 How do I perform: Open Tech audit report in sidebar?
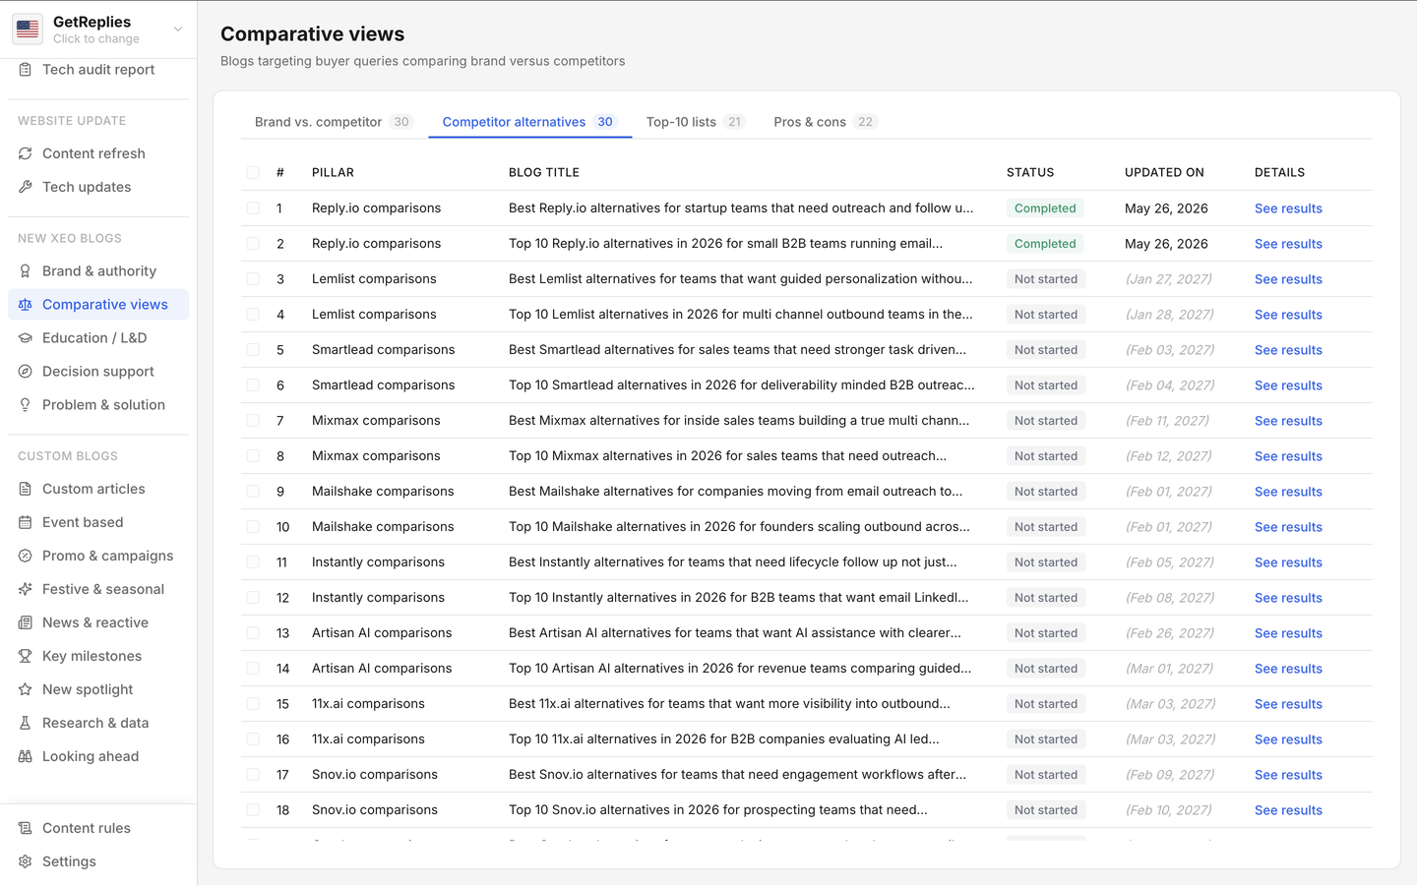pyautogui.click(x=98, y=70)
